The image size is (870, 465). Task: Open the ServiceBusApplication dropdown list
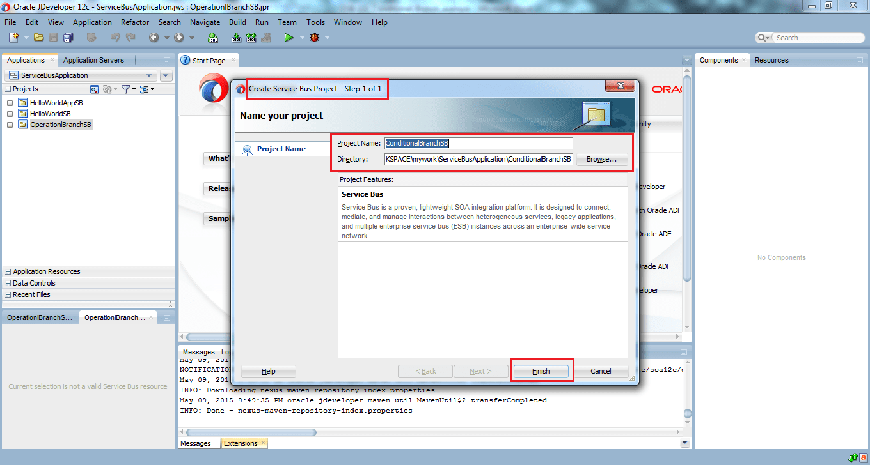click(150, 75)
